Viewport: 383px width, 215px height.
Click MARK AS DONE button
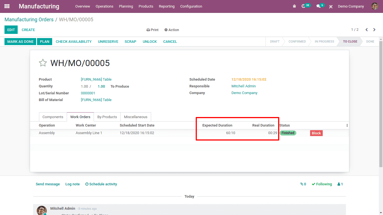point(20,41)
